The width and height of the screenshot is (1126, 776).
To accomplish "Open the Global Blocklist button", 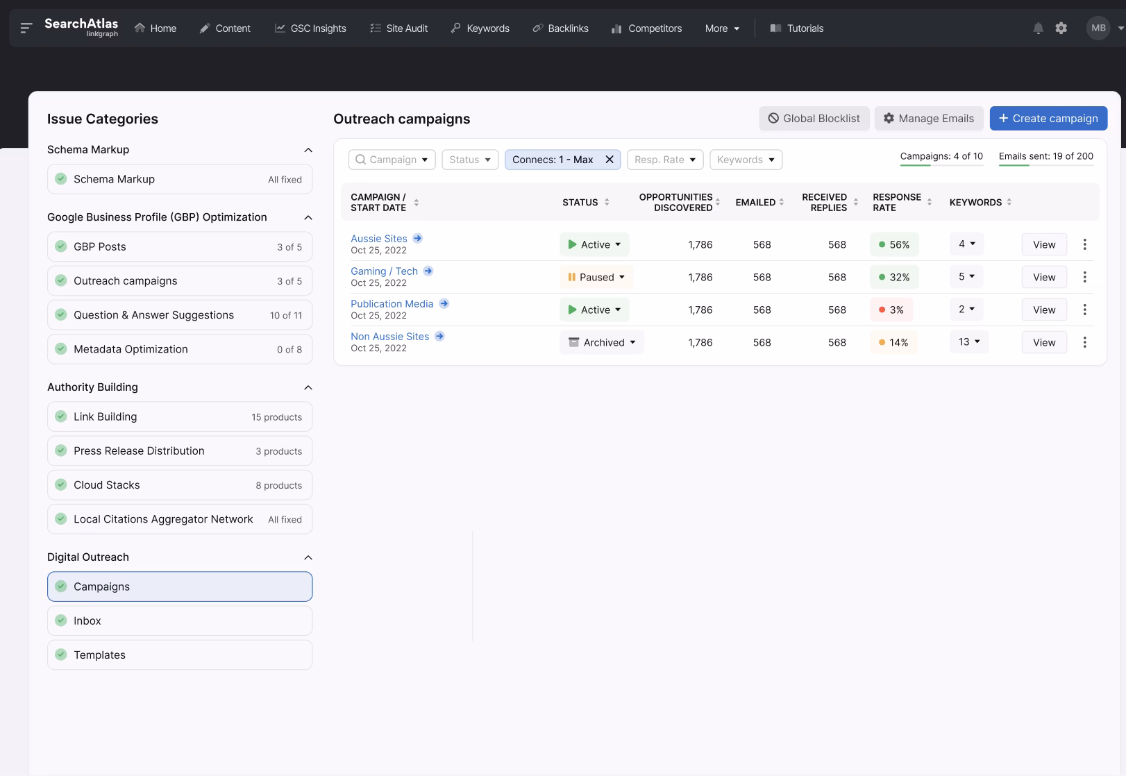I will pyautogui.click(x=814, y=119).
